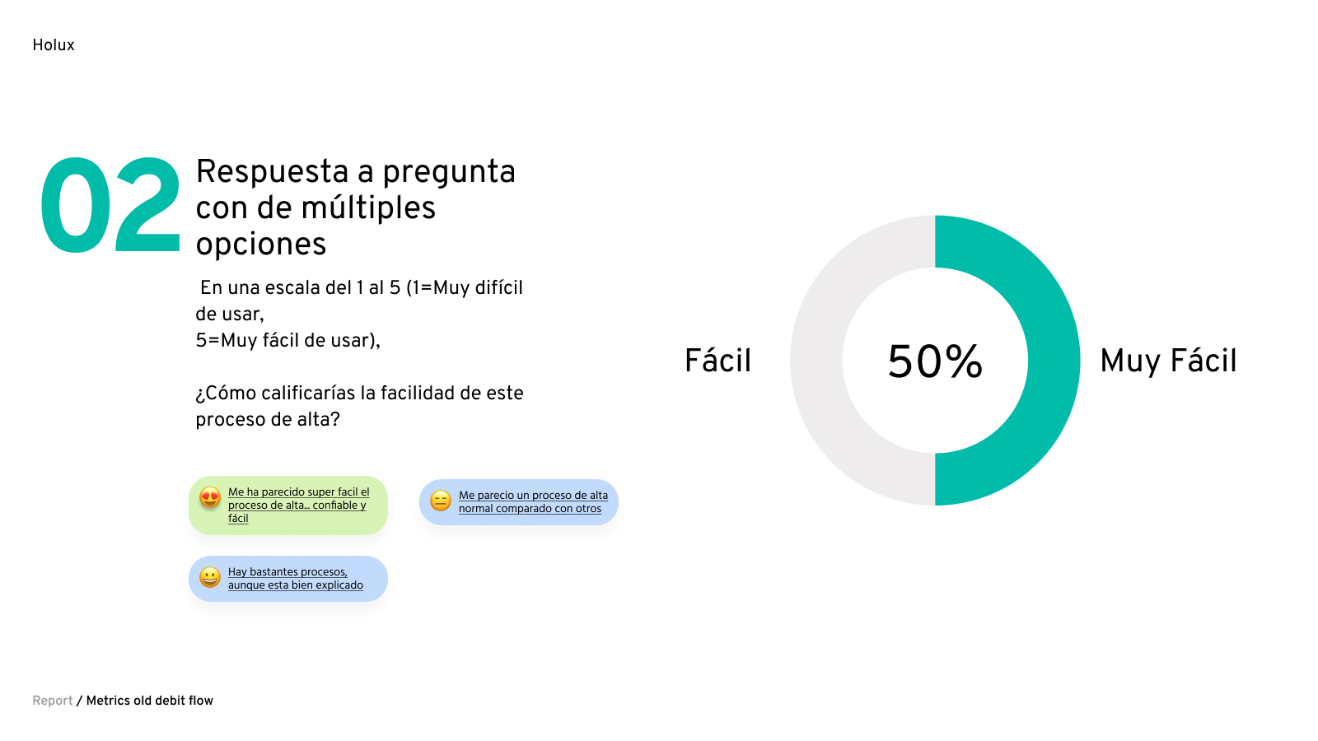Click the 'Respuesta a pregunta' heading
The width and height of the screenshot is (1318, 741).
(x=355, y=171)
